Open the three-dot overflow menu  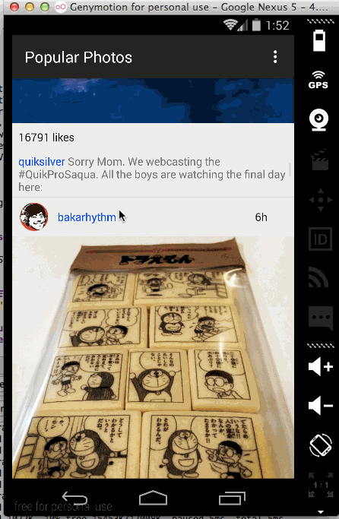pyautogui.click(x=275, y=57)
